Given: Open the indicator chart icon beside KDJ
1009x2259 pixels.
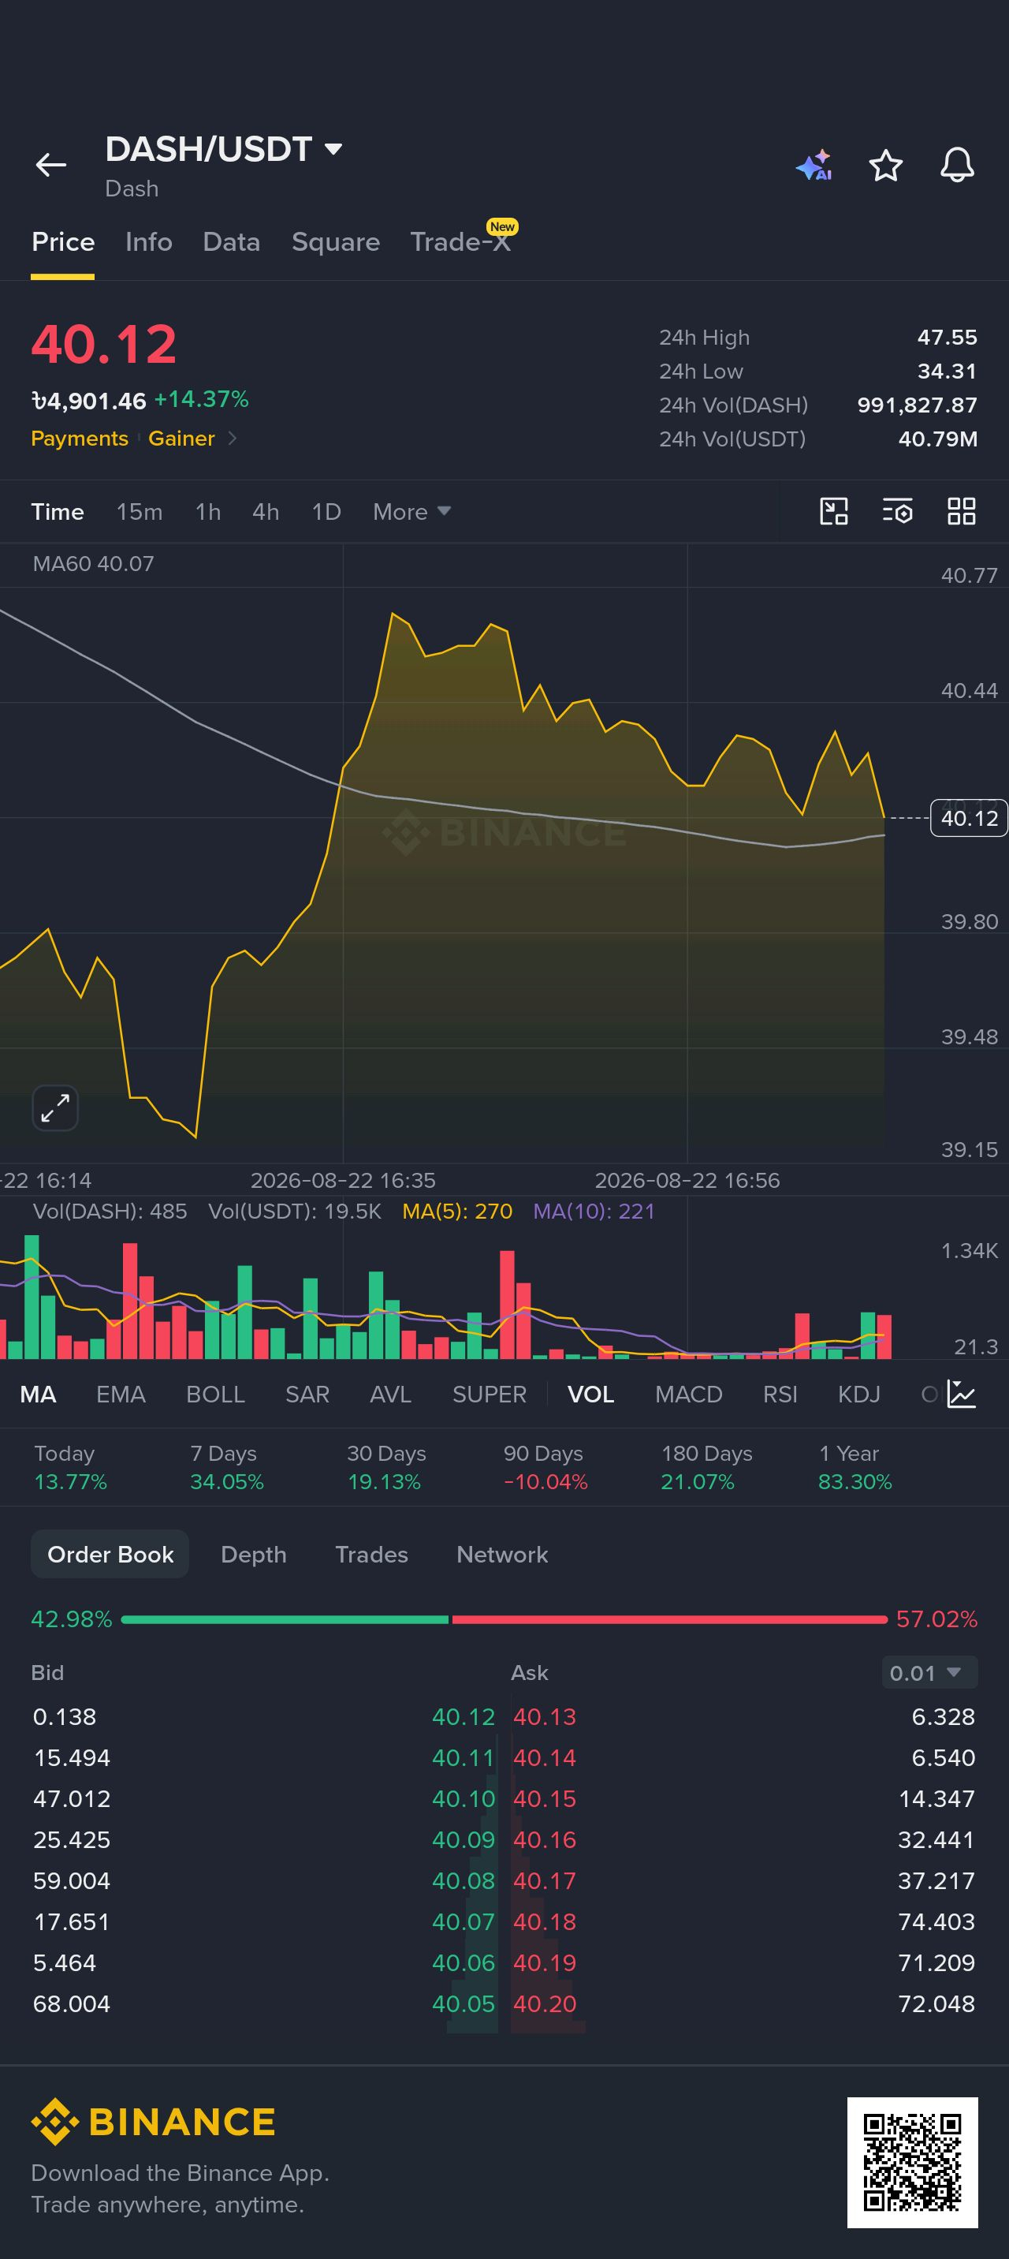Looking at the screenshot, I should pos(962,1395).
